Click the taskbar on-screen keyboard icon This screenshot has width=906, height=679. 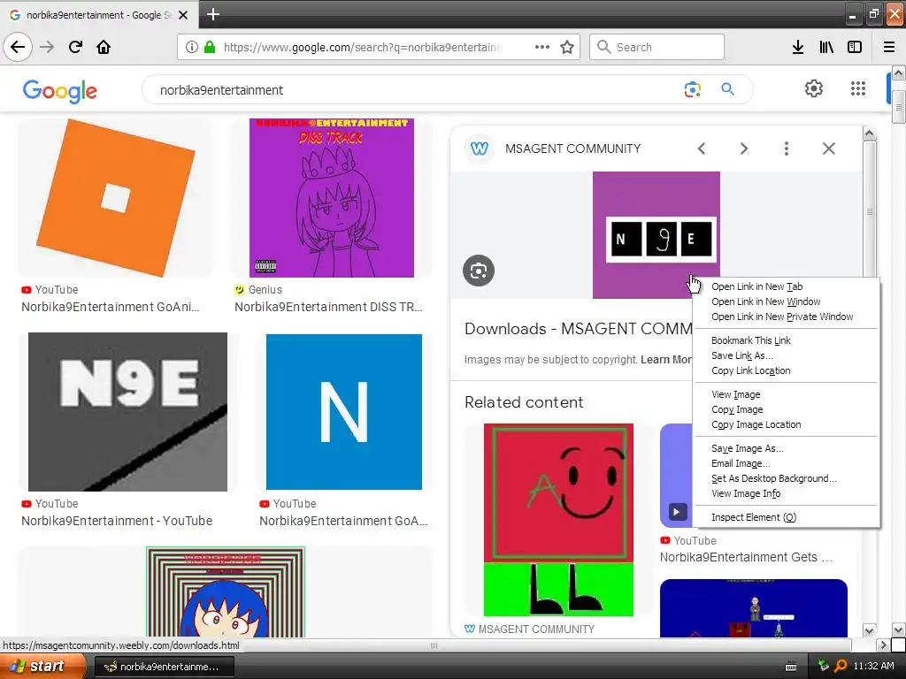pos(791,667)
